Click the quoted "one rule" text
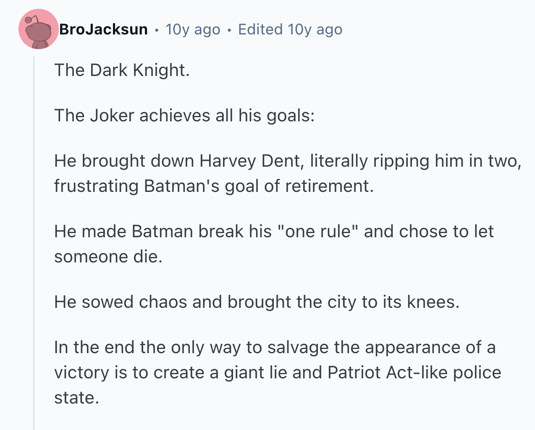The height and width of the screenshot is (430, 535). (x=318, y=231)
